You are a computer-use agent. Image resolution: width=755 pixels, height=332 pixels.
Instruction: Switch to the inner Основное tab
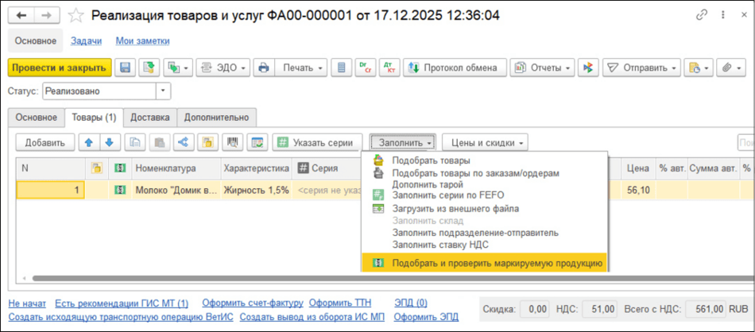[36, 118]
